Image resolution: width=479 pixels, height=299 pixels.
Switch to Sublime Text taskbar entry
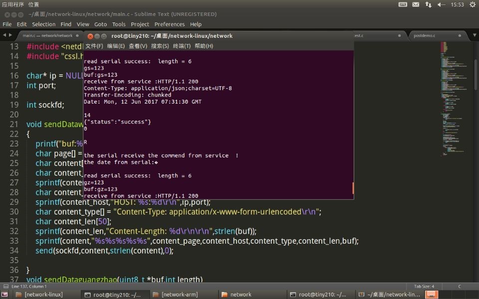(390, 295)
